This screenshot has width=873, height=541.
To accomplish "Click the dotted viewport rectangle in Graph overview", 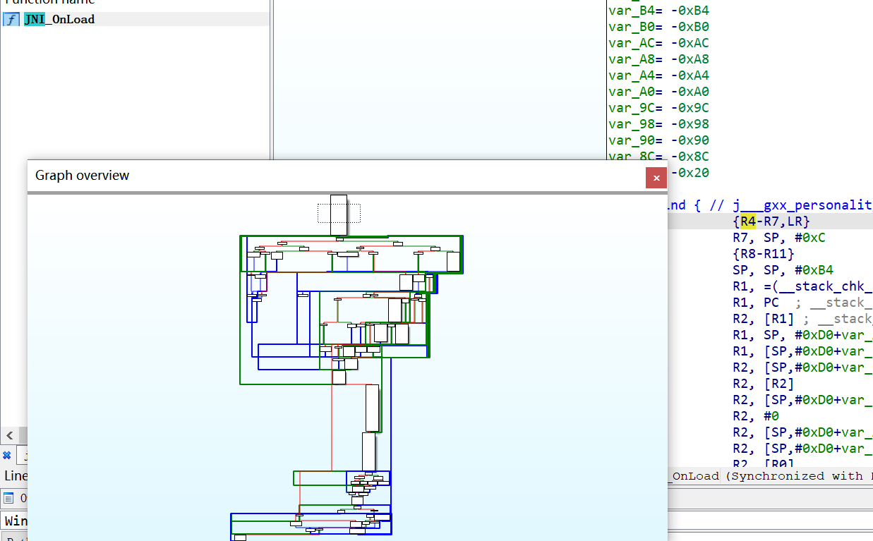I will (339, 212).
